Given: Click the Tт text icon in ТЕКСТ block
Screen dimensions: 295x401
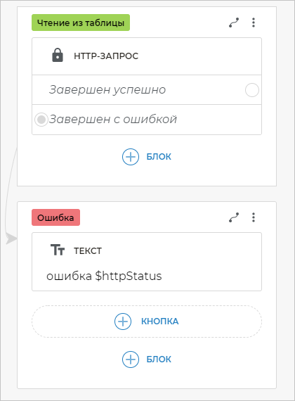Looking at the screenshot, I should coord(58,250).
